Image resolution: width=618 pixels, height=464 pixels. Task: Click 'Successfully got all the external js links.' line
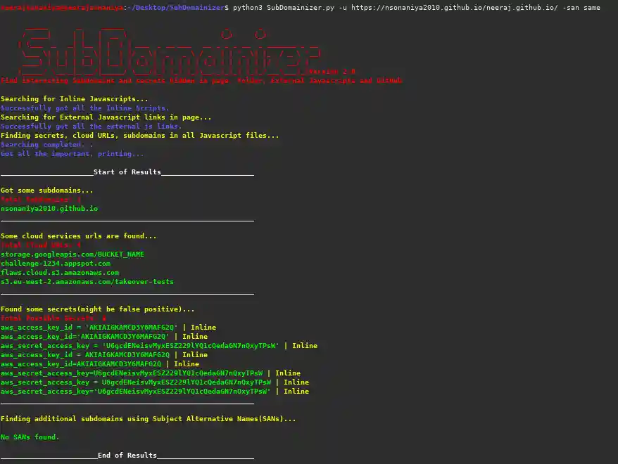click(91, 126)
